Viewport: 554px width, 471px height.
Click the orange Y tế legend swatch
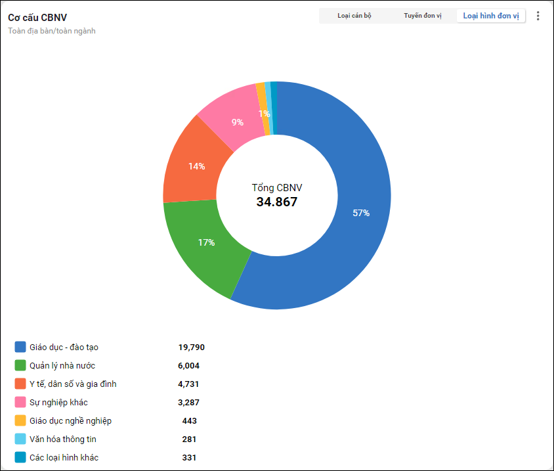[x=20, y=384]
